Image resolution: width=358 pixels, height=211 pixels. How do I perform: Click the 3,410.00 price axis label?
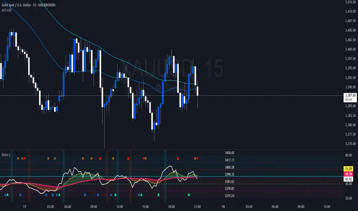point(350,12)
